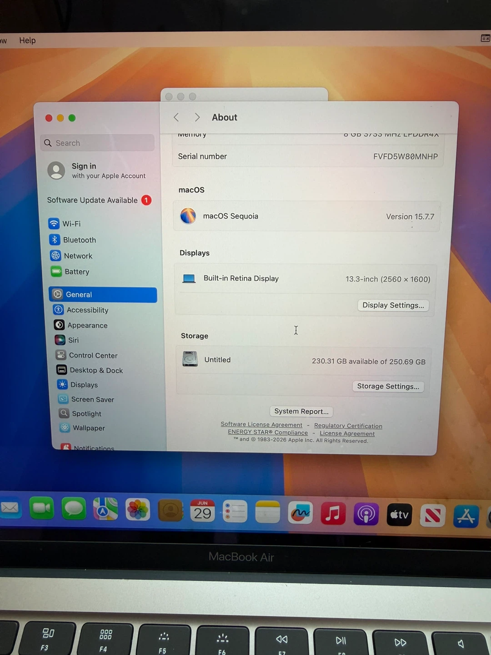Open Siri icon in sidebar

60,340
